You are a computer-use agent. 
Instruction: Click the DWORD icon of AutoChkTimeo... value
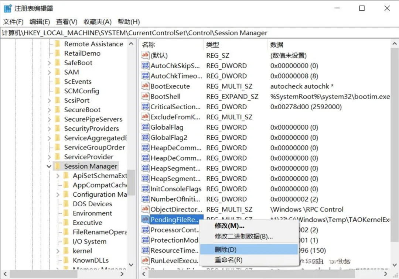click(x=145, y=76)
